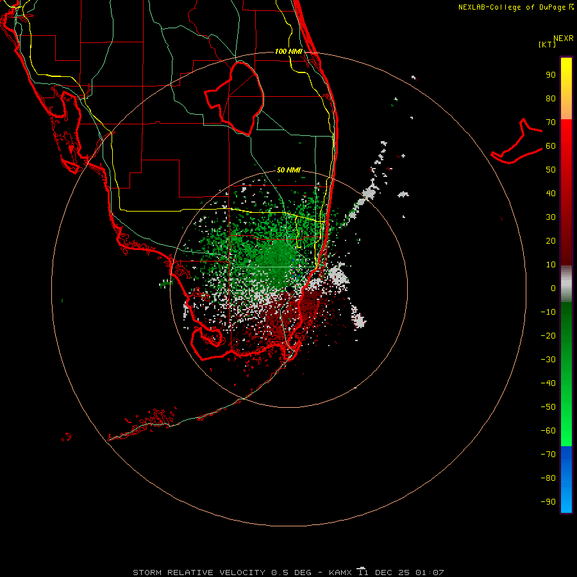Click the -70 value on the velocity scale
Screen dimensions: 577x577
click(x=548, y=455)
